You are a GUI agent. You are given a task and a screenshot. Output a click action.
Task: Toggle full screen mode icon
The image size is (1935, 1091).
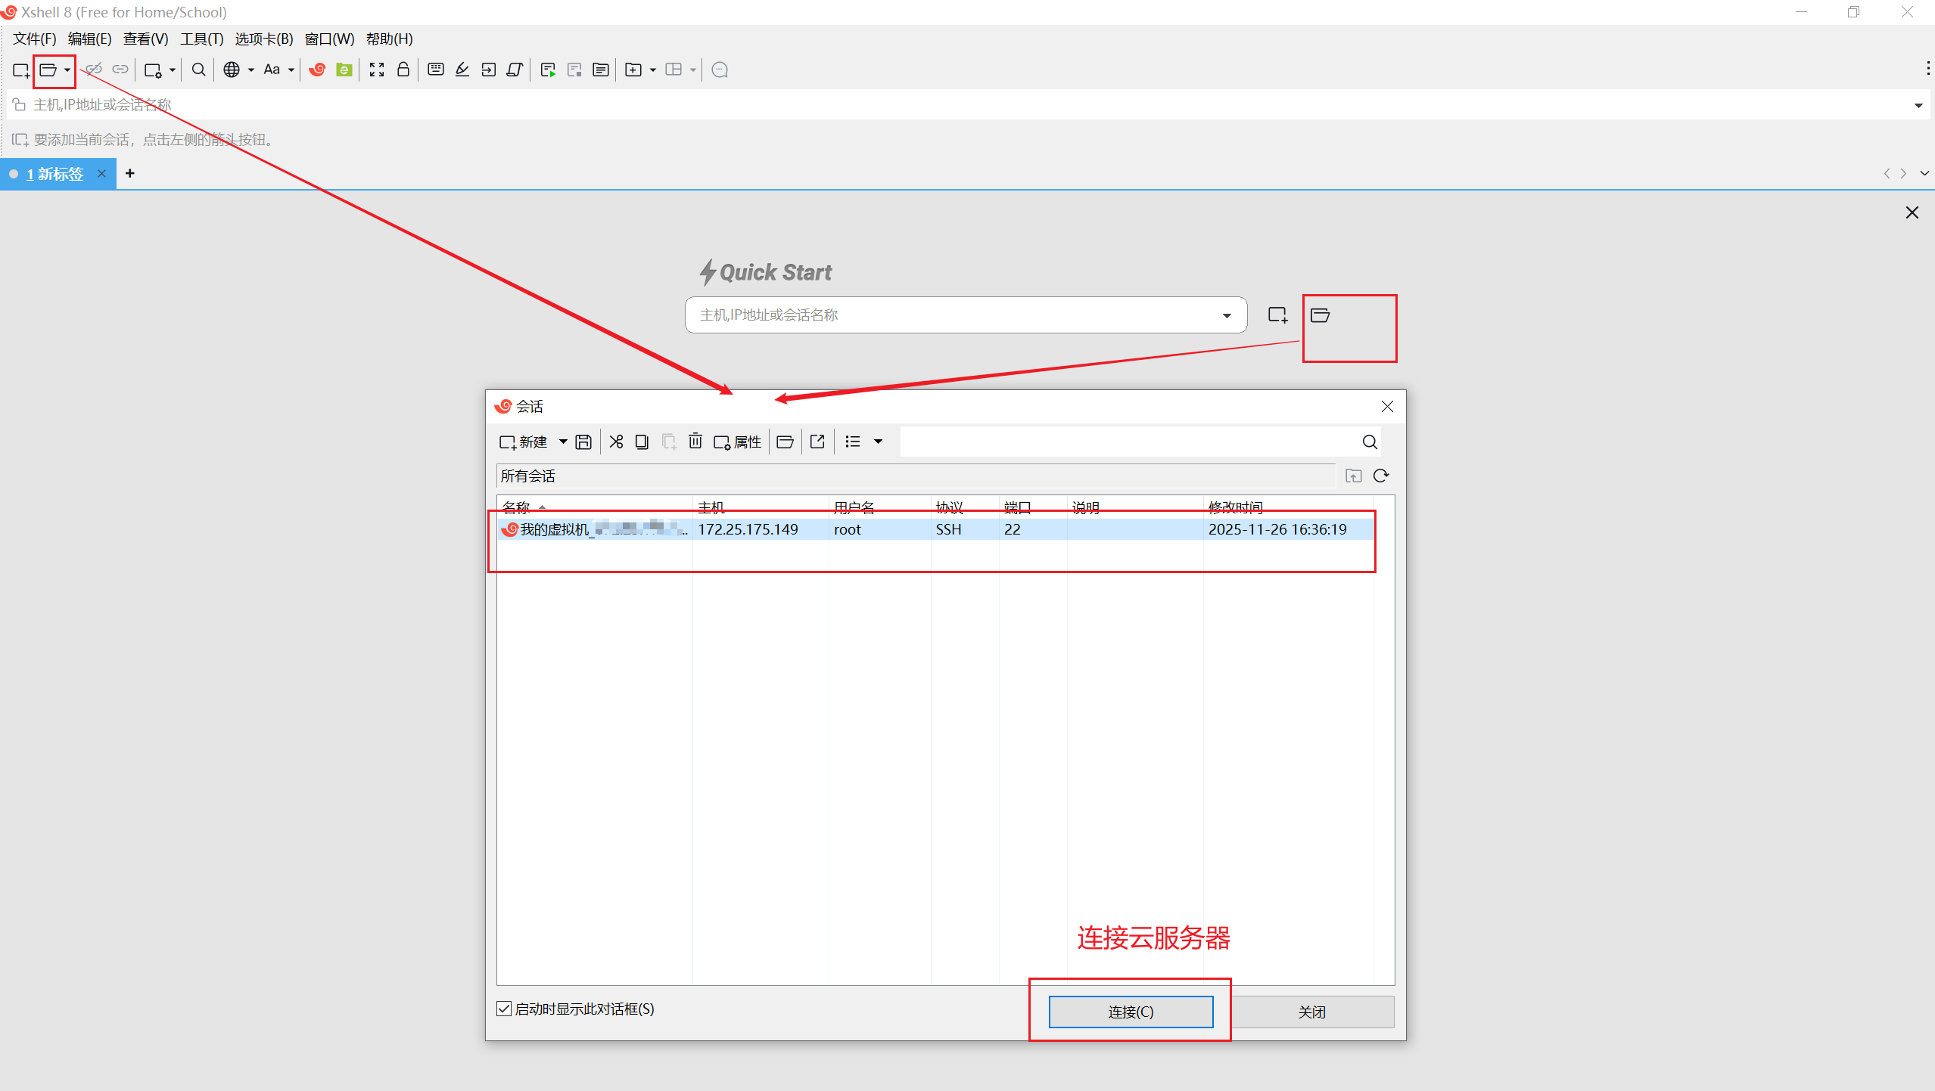tap(377, 70)
